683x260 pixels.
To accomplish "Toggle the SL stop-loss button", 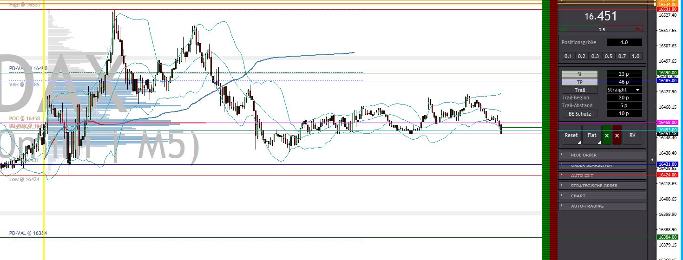I will click(x=579, y=74).
